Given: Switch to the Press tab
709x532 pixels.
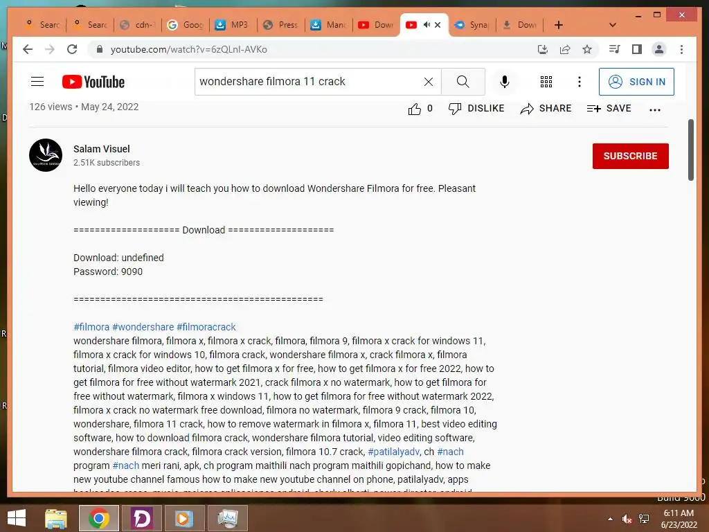Looking at the screenshot, I should point(281,25).
